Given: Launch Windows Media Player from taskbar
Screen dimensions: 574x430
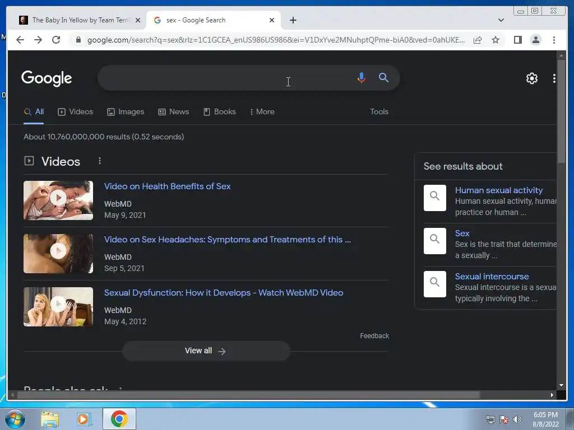Looking at the screenshot, I should pyautogui.click(x=84, y=419).
